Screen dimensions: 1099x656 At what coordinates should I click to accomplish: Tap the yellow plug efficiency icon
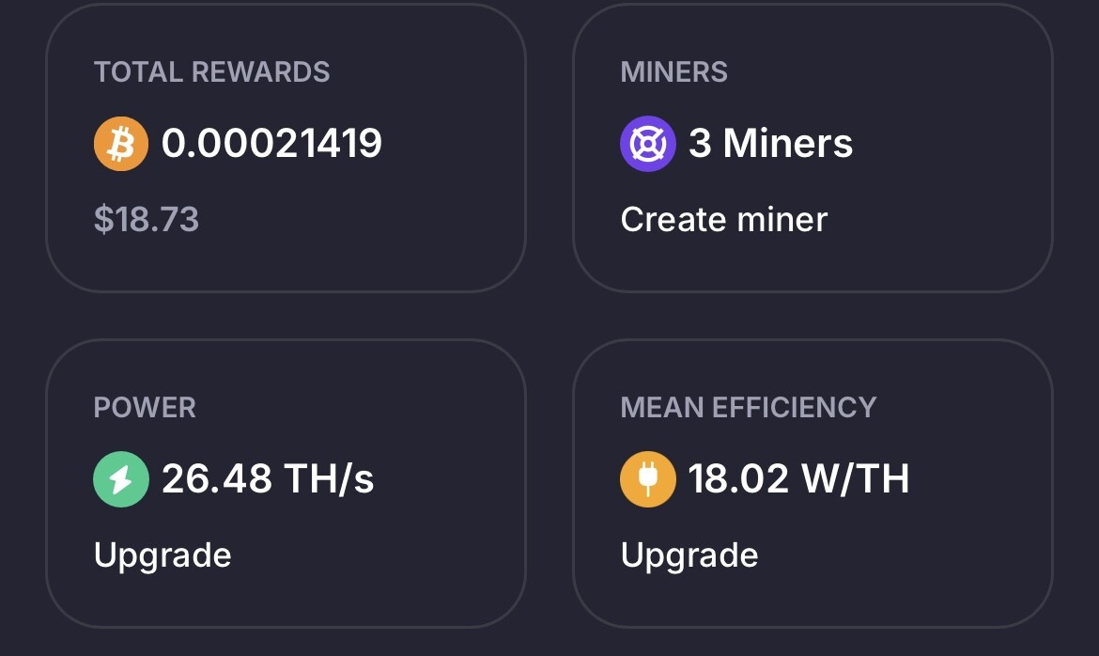pyautogui.click(x=647, y=479)
